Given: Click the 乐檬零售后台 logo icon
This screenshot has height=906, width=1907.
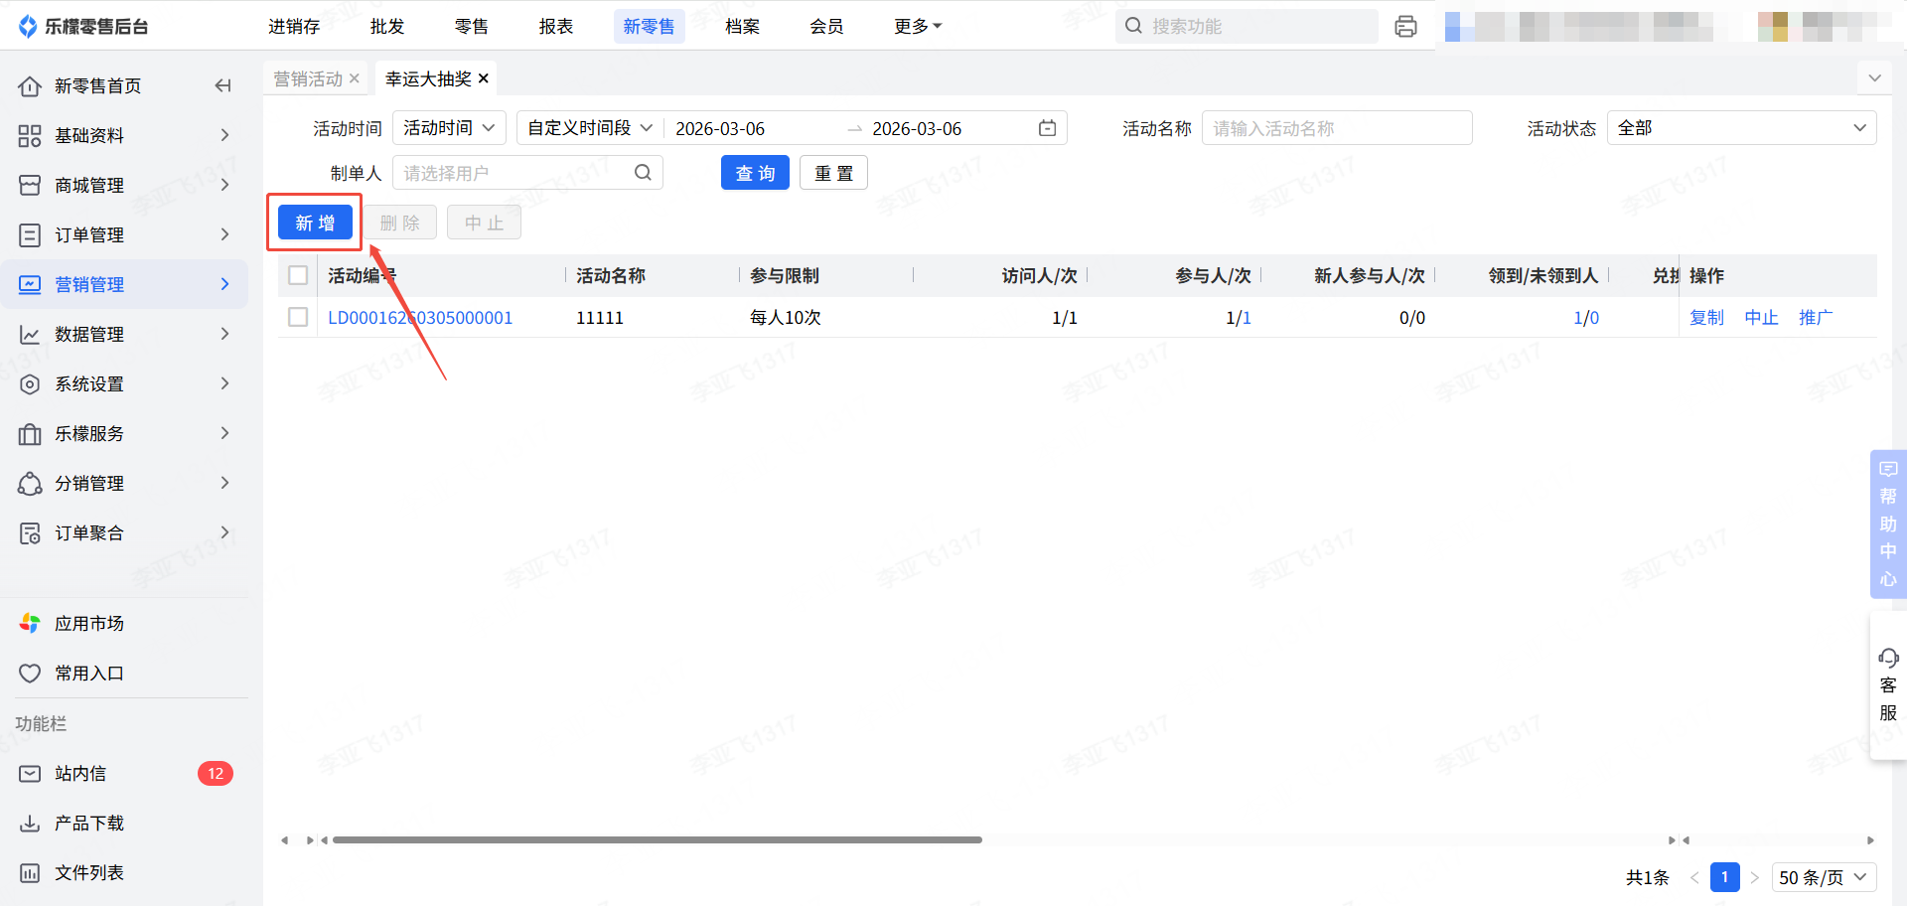Looking at the screenshot, I should [28, 27].
